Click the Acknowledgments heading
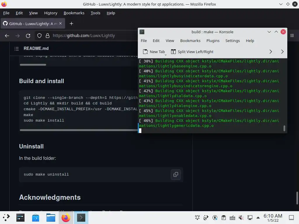The image size is (299, 224). [x=50, y=197]
